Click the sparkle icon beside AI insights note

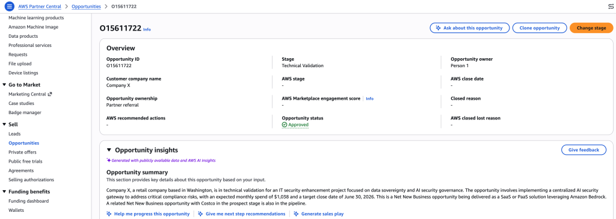(x=109, y=160)
